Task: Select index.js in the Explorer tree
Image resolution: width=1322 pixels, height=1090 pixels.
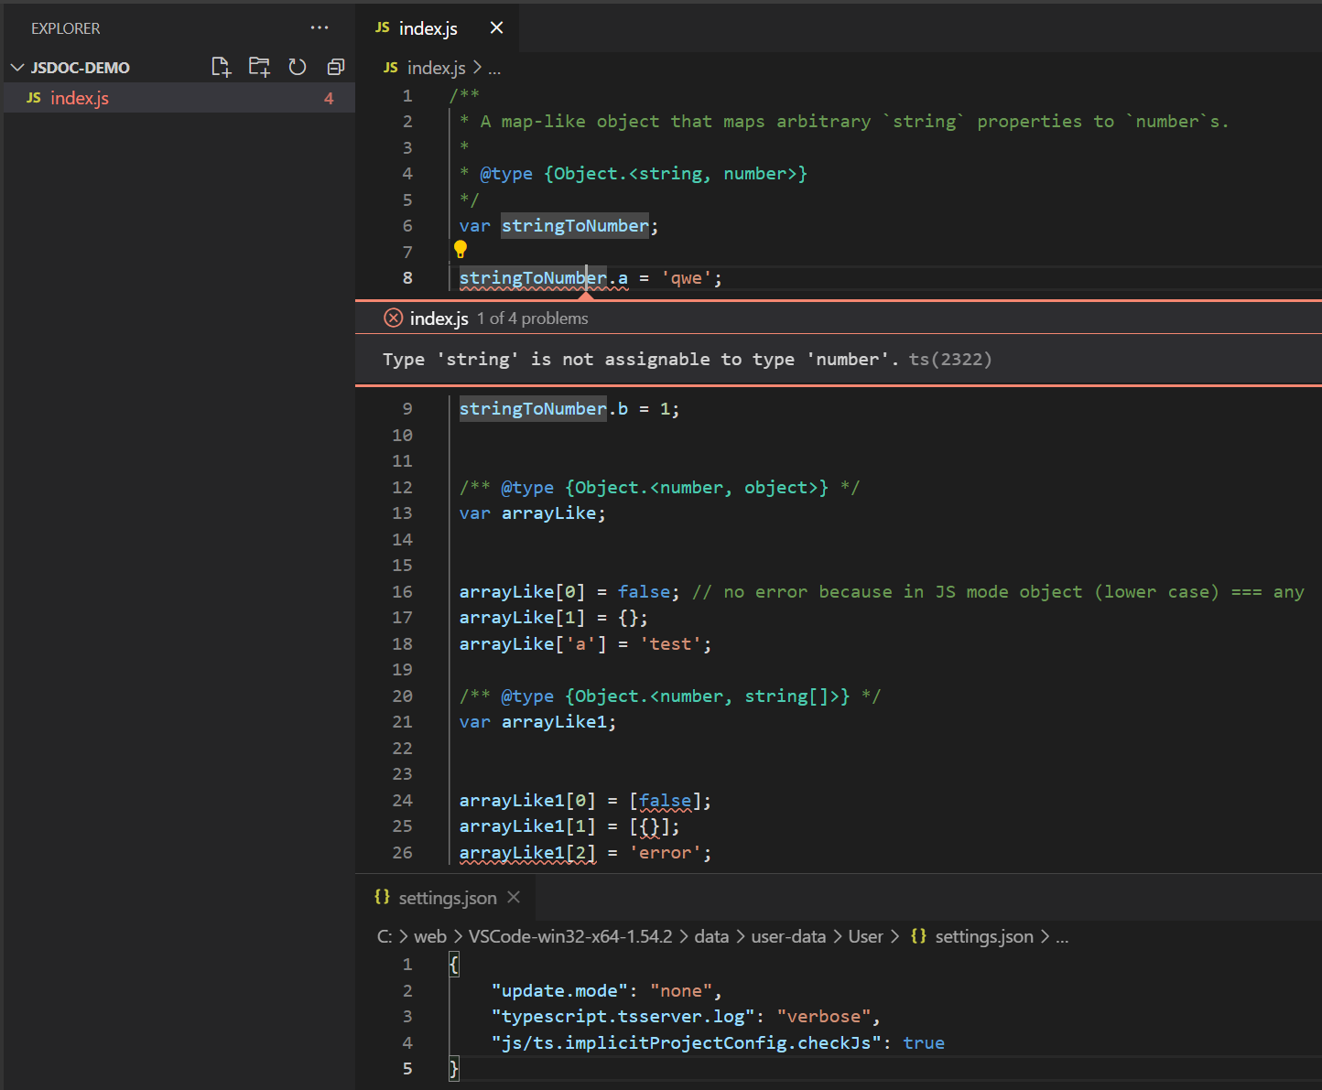Action: pyautogui.click(x=80, y=97)
